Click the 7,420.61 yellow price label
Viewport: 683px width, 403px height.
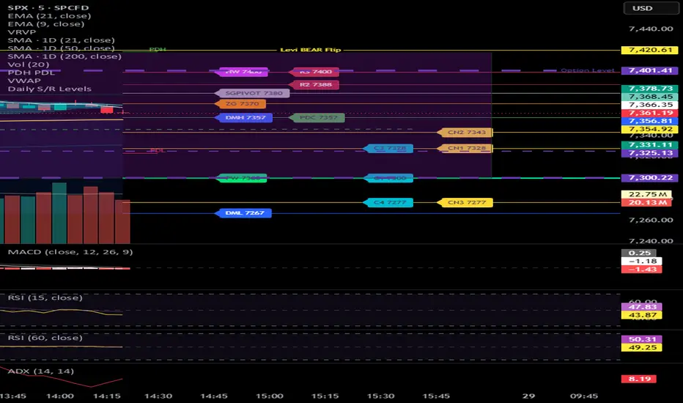click(649, 50)
